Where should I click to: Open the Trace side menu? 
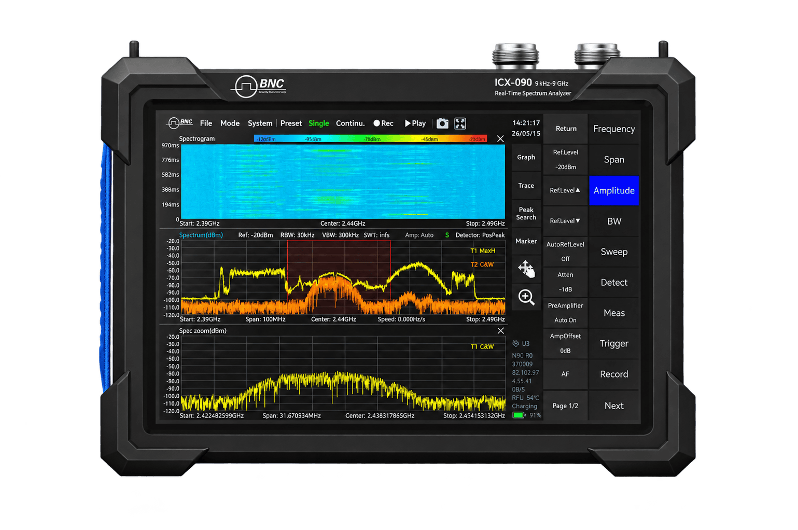pos(526,186)
